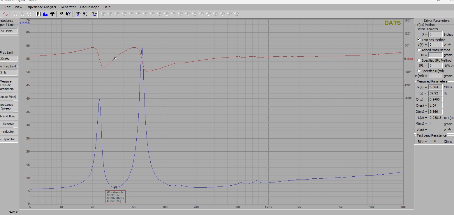Toggle the PHA phase display icon
The height and width of the screenshot is (215, 454).
pos(78,14)
